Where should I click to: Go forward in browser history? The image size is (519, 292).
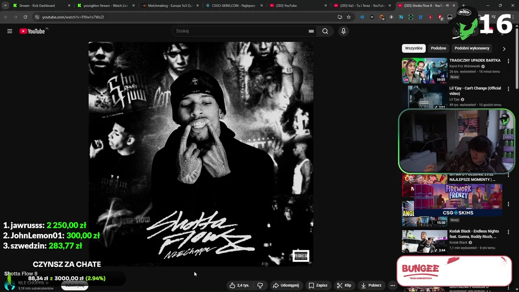click(x=15, y=17)
